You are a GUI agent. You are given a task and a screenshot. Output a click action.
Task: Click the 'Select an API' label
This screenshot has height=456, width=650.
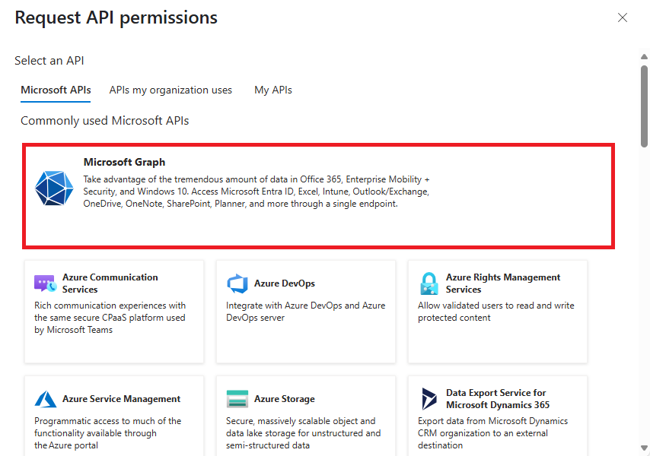click(49, 60)
